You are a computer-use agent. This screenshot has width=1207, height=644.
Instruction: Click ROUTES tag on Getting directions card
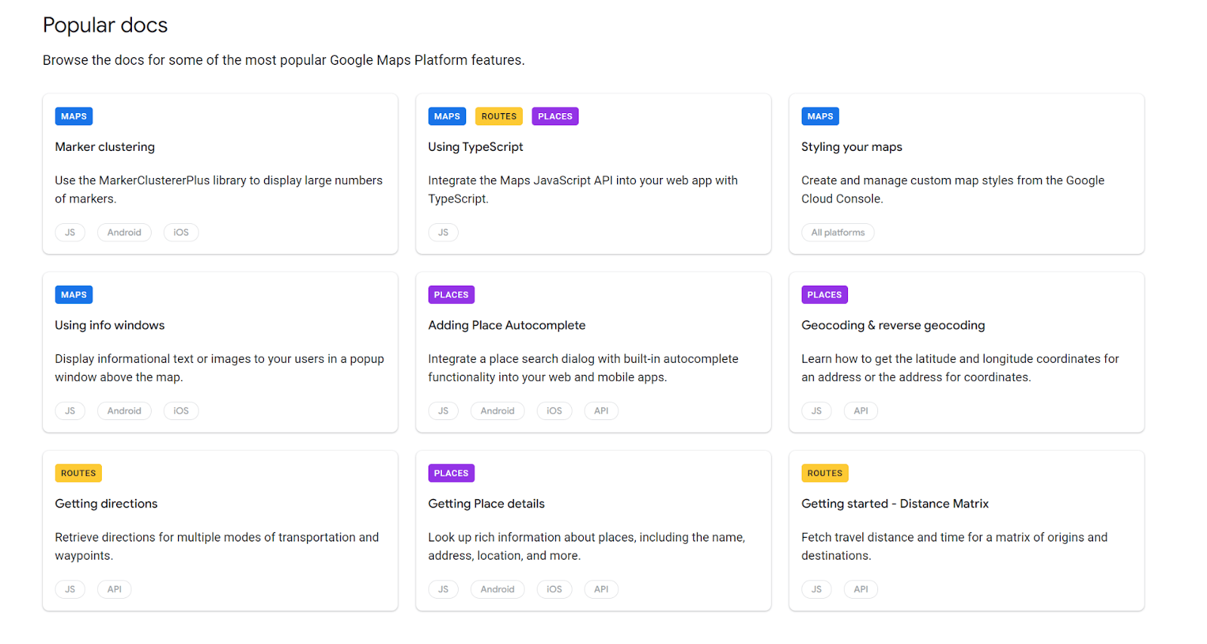pyautogui.click(x=78, y=474)
